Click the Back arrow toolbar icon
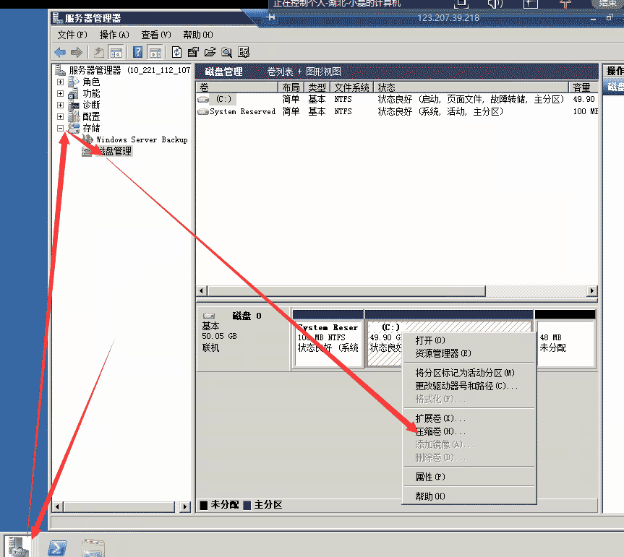Screen dimensions: 624x557 click(60, 52)
